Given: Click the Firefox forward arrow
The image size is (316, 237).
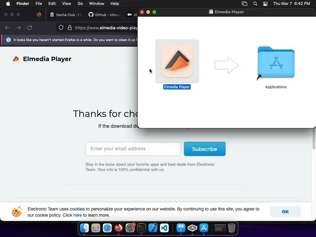Looking at the screenshot, I should click(19, 27).
